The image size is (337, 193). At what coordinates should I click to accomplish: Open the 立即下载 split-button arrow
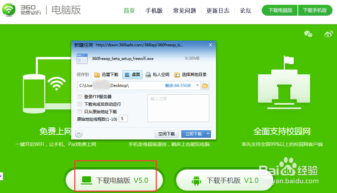[208, 134]
